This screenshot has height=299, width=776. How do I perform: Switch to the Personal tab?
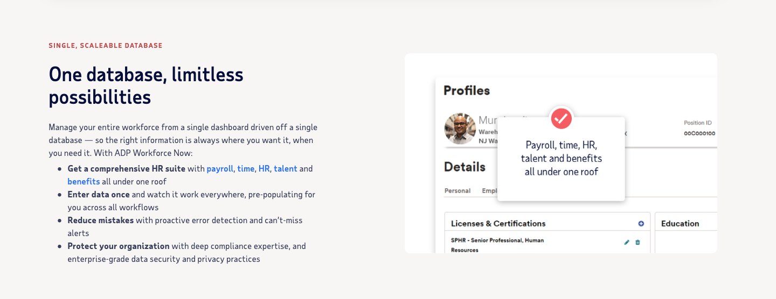point(458,191)
